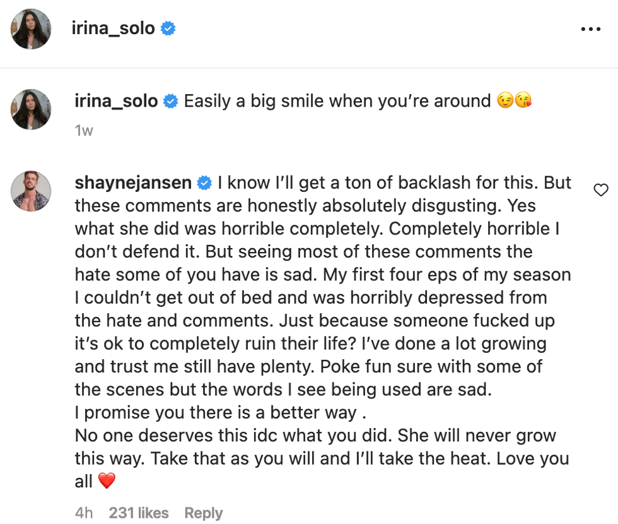Open shaynejansen's profile via his username

[x=134, y=182]
